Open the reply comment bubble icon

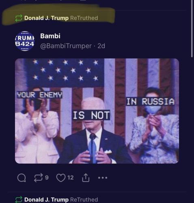(x=22, y=178)
